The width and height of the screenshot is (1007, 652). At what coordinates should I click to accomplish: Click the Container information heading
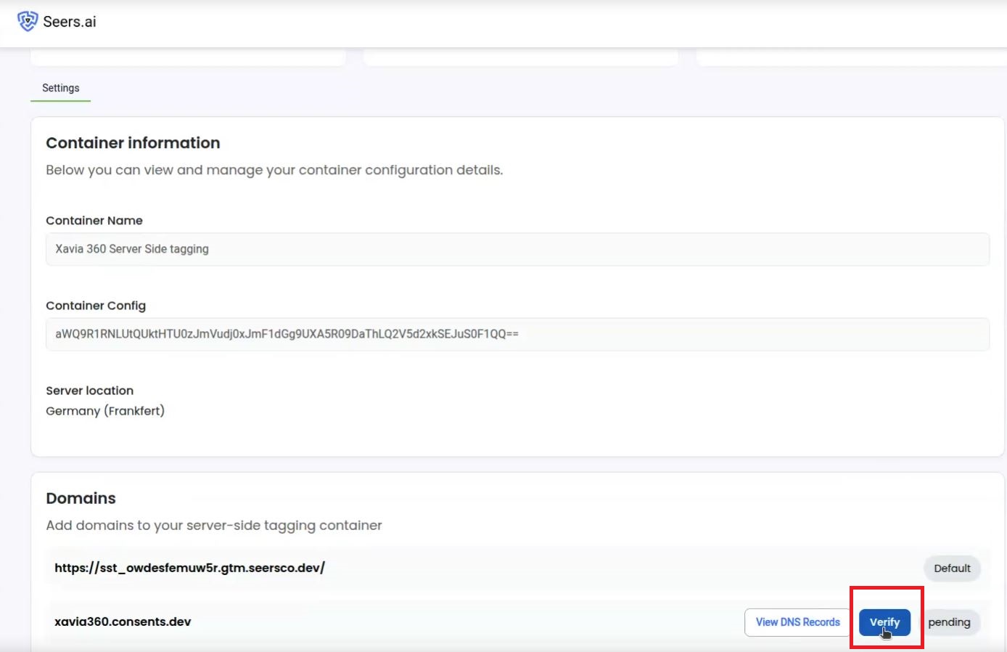click(x=133, y=143)
